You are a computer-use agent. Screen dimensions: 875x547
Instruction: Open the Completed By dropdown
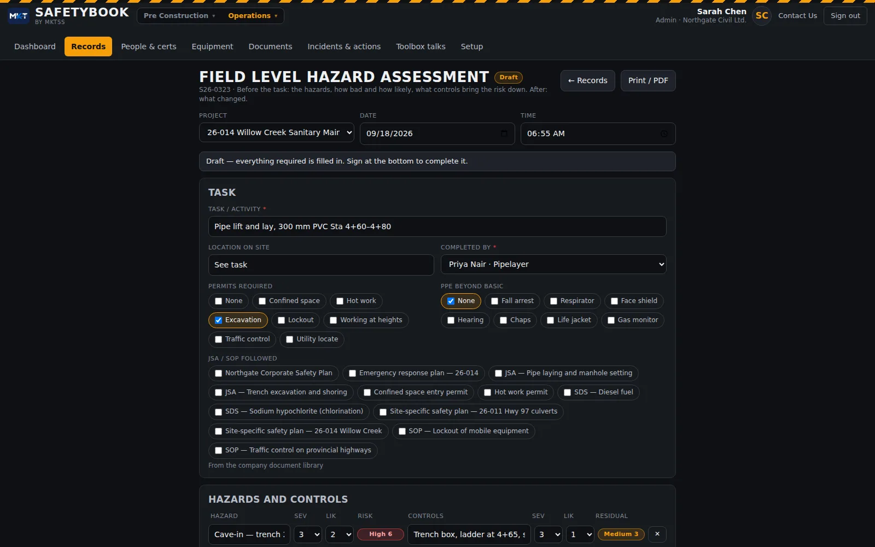click(553, 265)
